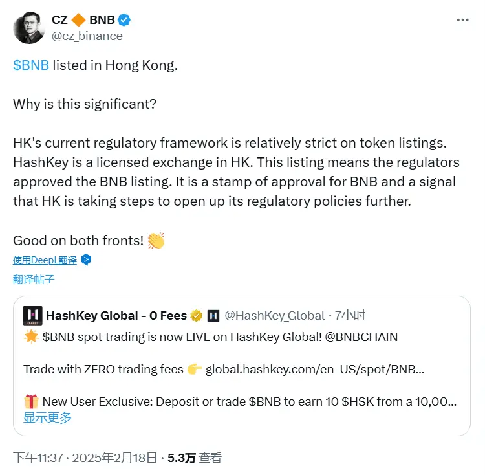The height and width of the screenshot is (475, 485).
Task: Click the HashKey Global - 0 Fees name
Action: click(116, 316)
